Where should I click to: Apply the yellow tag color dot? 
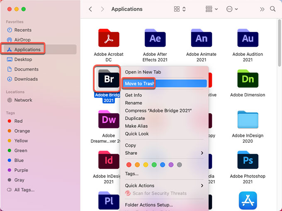point(146,165)
